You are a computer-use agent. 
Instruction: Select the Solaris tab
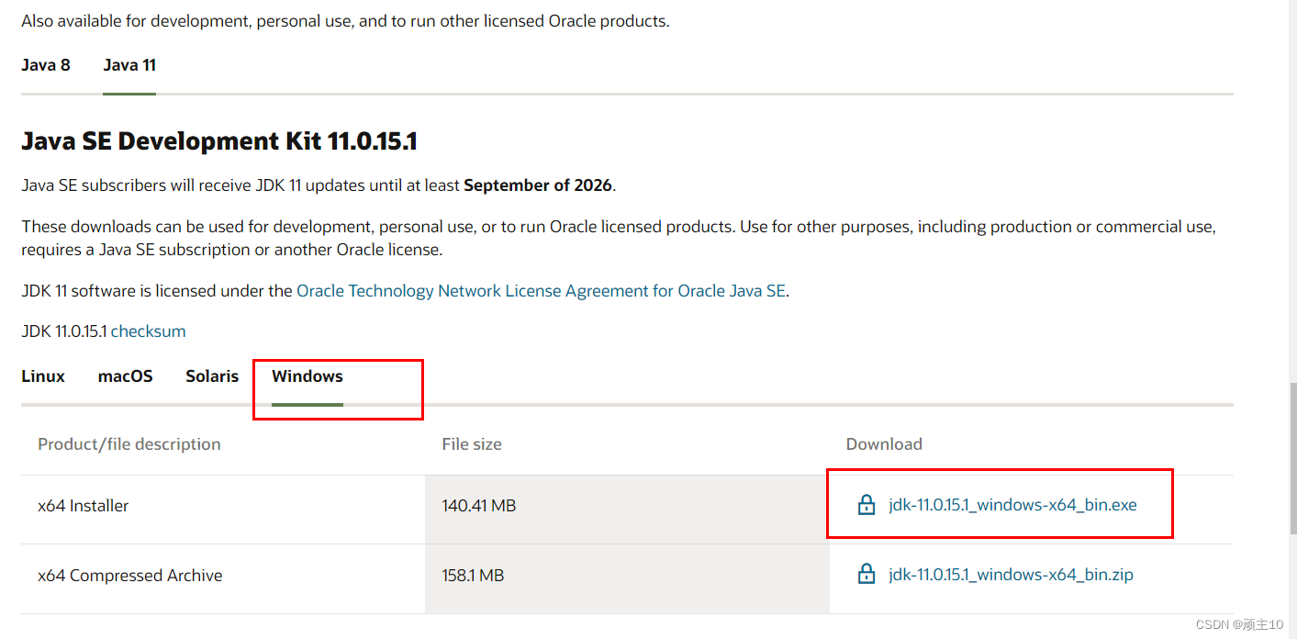tap(212, 376)
